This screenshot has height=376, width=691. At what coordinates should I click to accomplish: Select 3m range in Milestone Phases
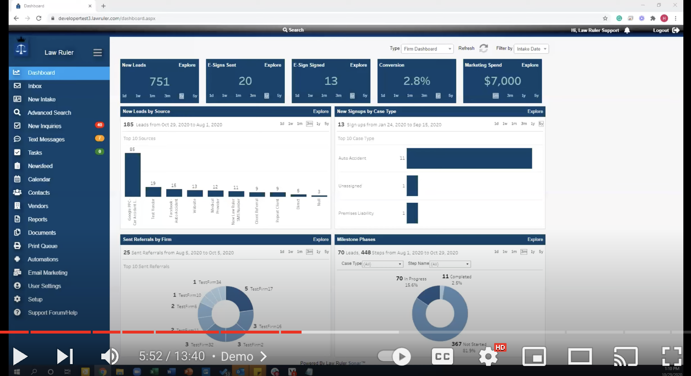click(x=524, y=252)
